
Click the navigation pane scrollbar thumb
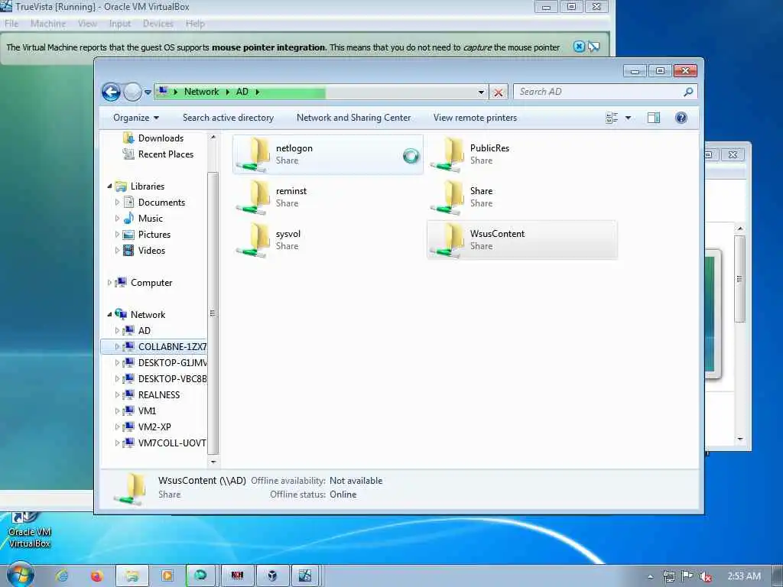(x=213, y=313)
